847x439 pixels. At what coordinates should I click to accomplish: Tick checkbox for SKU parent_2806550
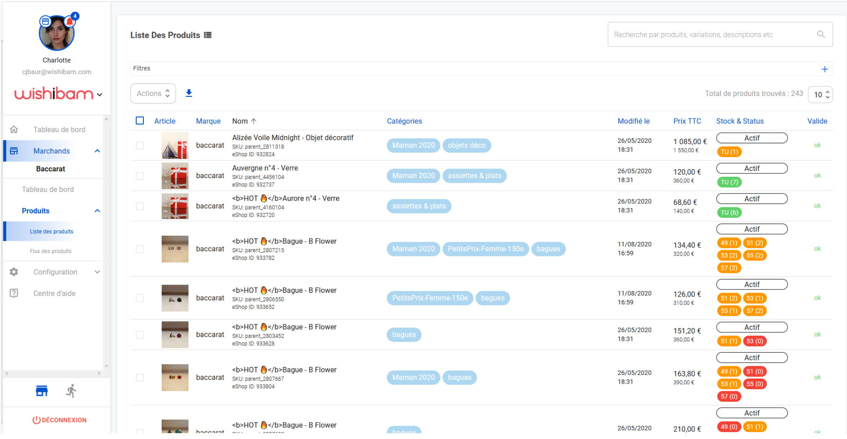tap(140, 298)
